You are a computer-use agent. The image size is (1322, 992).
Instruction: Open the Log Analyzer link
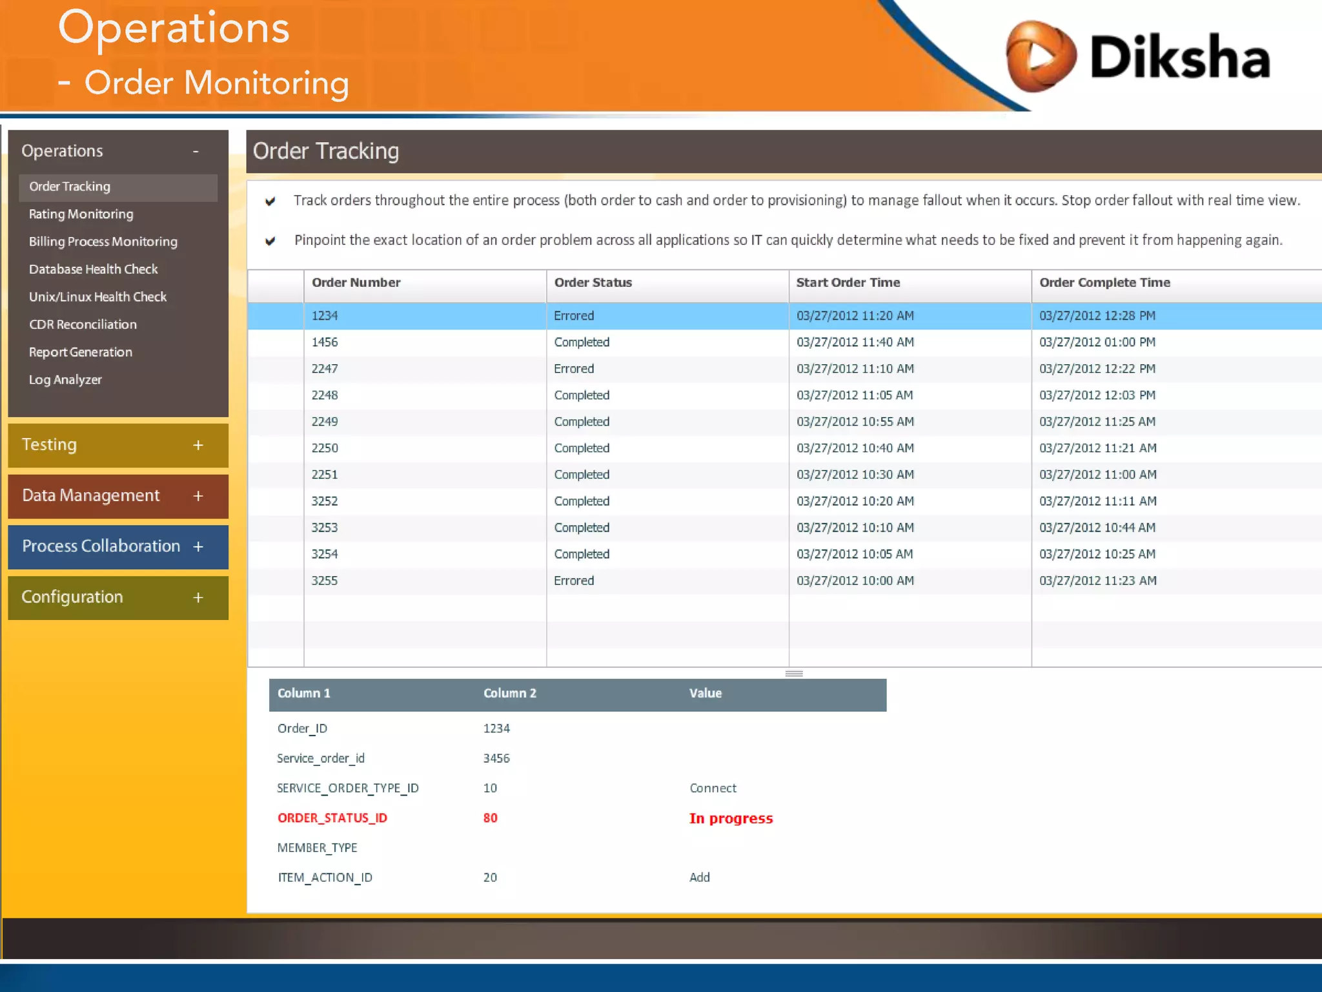(65, 380)
